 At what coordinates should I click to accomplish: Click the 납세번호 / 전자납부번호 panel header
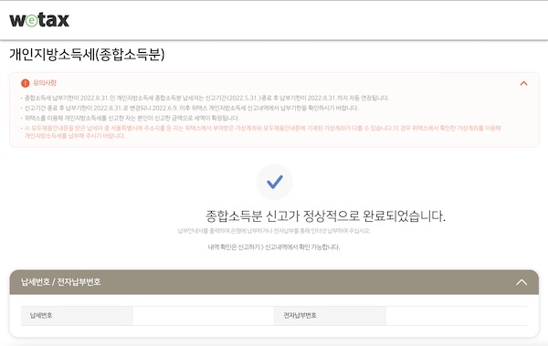tap(274, 282)
